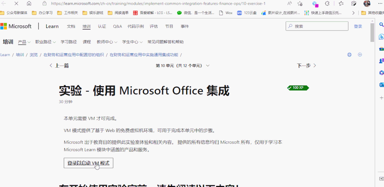Add page to favorites star icon
Image resolution: width=384 pixels, height=187 pixels.
[300, 4]
